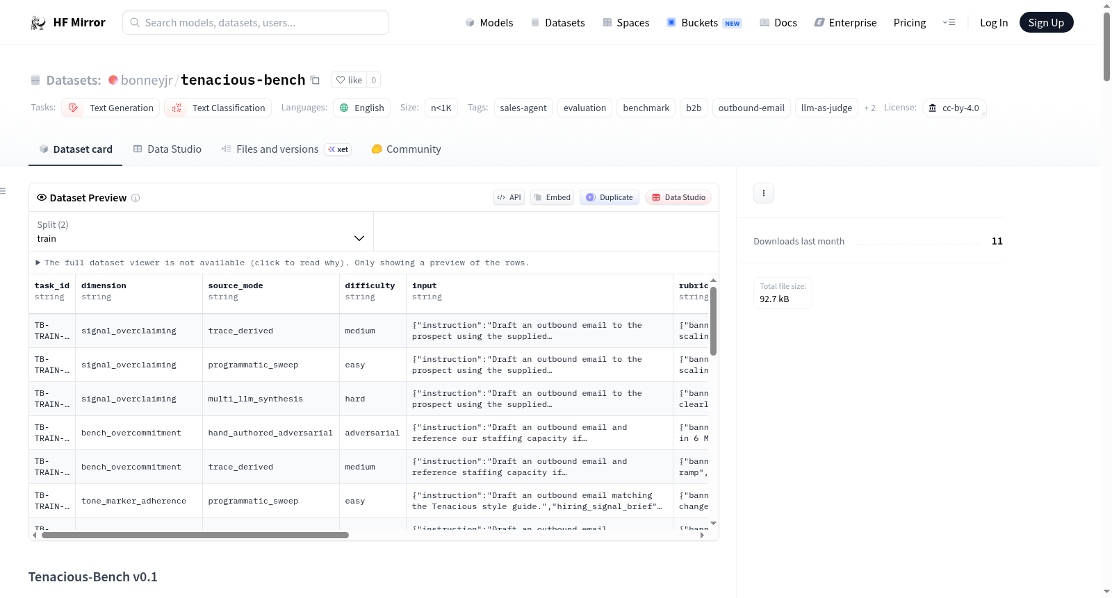Filter by the sales-agent tag
Image resolution: width=1112 pixels, height=598 pixels.
(523, 108)
